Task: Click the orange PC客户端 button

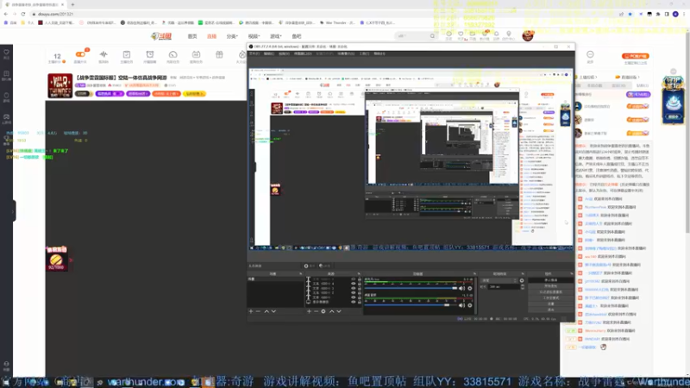Action: [x=636, y=56]
